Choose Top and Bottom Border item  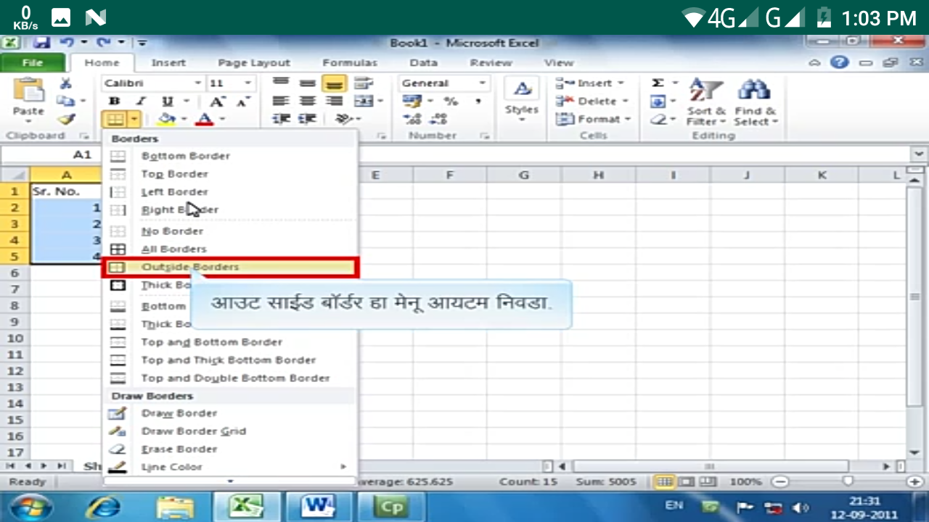tap(229, 342)
